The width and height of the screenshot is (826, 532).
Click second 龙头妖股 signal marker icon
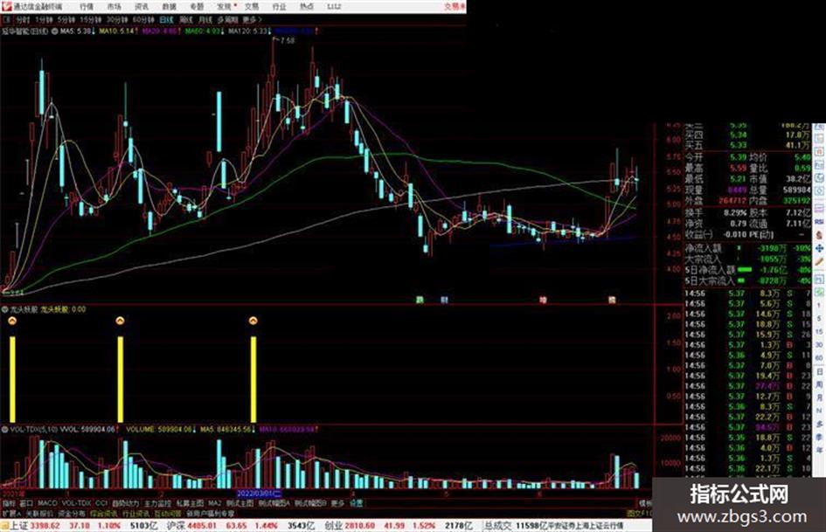click(x=120, y=321)
